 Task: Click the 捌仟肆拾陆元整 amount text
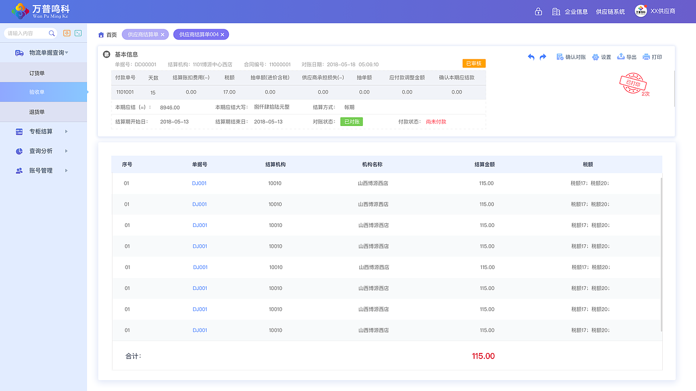pos(272,107)
